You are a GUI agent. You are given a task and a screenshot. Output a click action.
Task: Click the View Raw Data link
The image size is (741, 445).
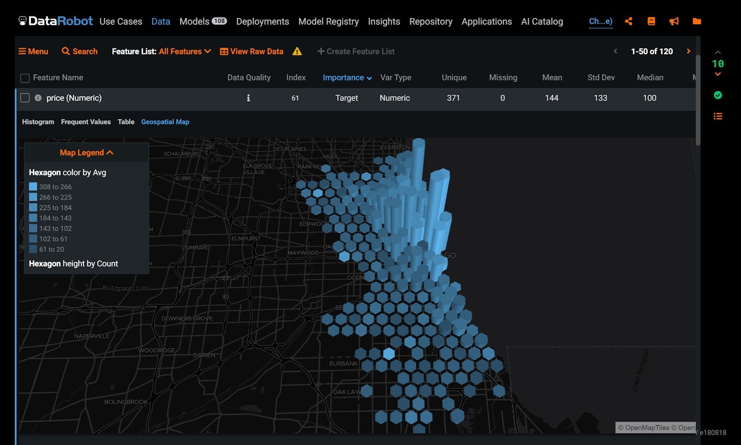coord(252,51)
